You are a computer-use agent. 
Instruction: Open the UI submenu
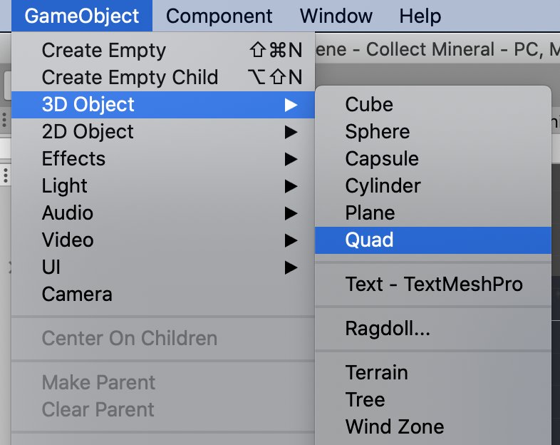(x=51, y=267)
